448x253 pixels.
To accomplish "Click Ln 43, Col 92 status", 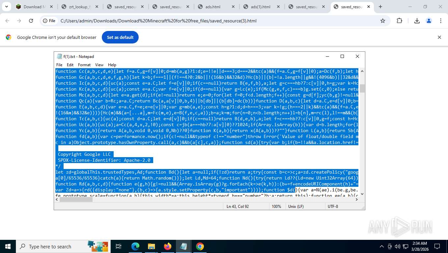I will pyautogui.click(x=238, y=206).
